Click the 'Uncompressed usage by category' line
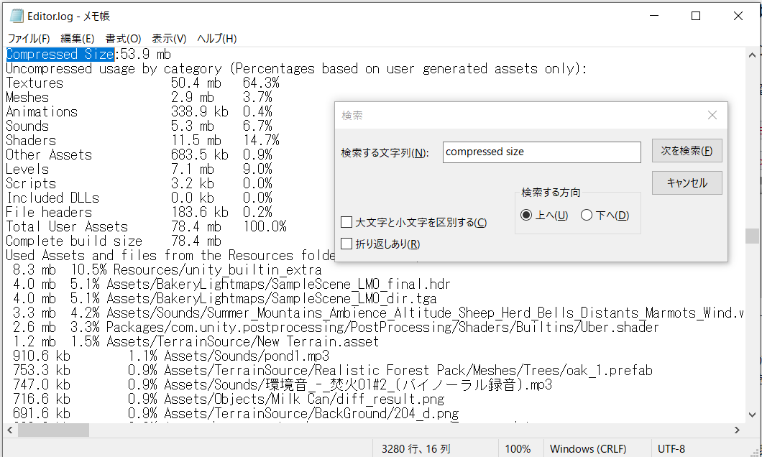The width and height of the screenshot is (762, 457). (296, 68)
